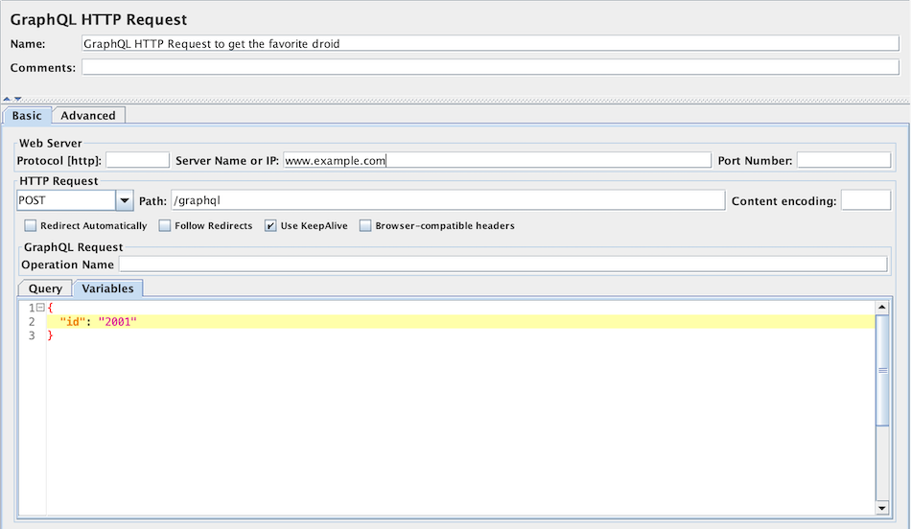
Task: Click the Name field with the GraphQL request title
Action: 489,43
